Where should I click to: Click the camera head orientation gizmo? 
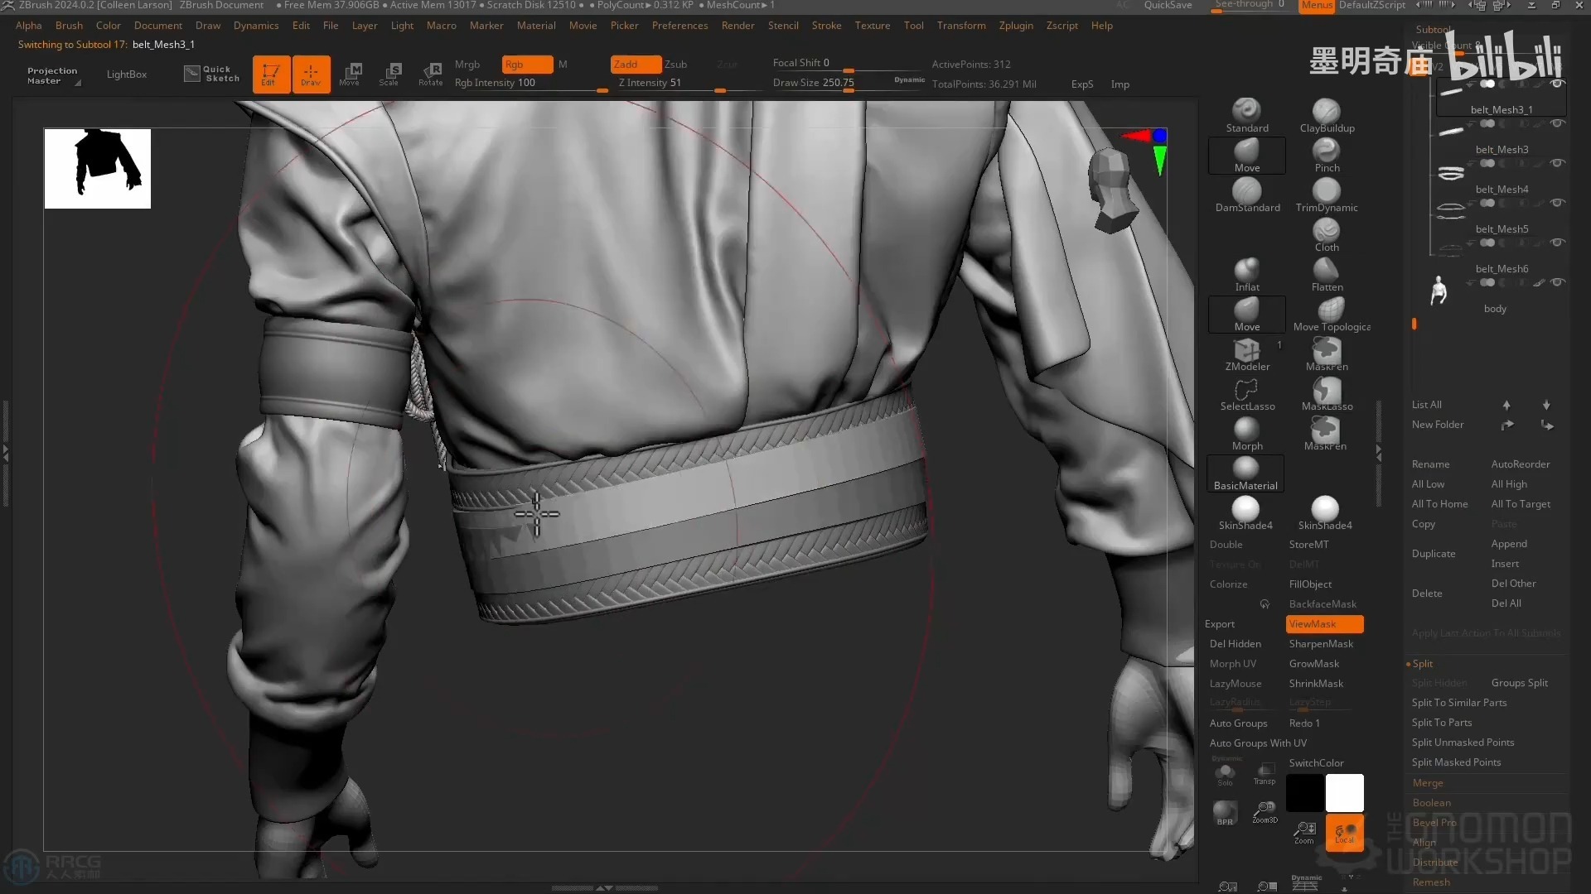point(1112,190)
